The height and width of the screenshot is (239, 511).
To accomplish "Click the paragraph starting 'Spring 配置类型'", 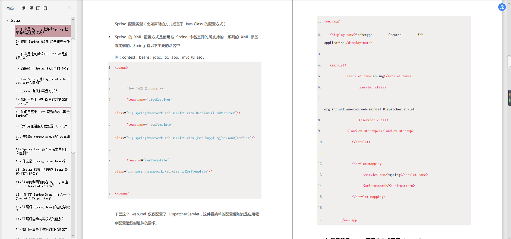I will (170, 24).
